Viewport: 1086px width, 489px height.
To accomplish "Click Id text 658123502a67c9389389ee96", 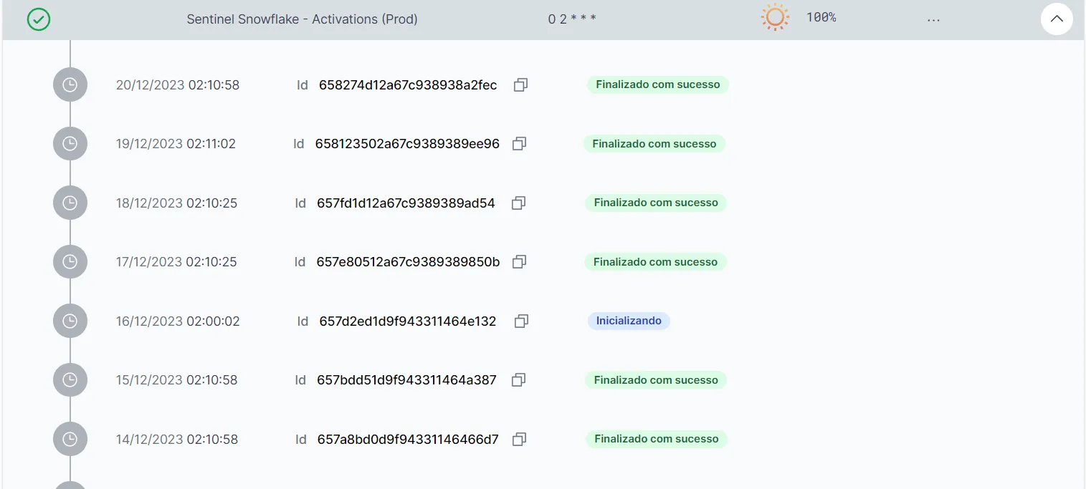I will pos(407,144).
